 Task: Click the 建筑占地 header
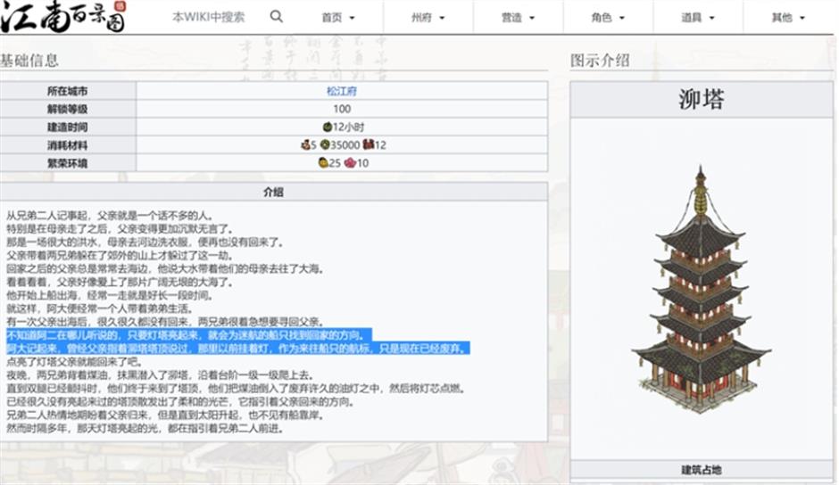click(x=702, y=470)
